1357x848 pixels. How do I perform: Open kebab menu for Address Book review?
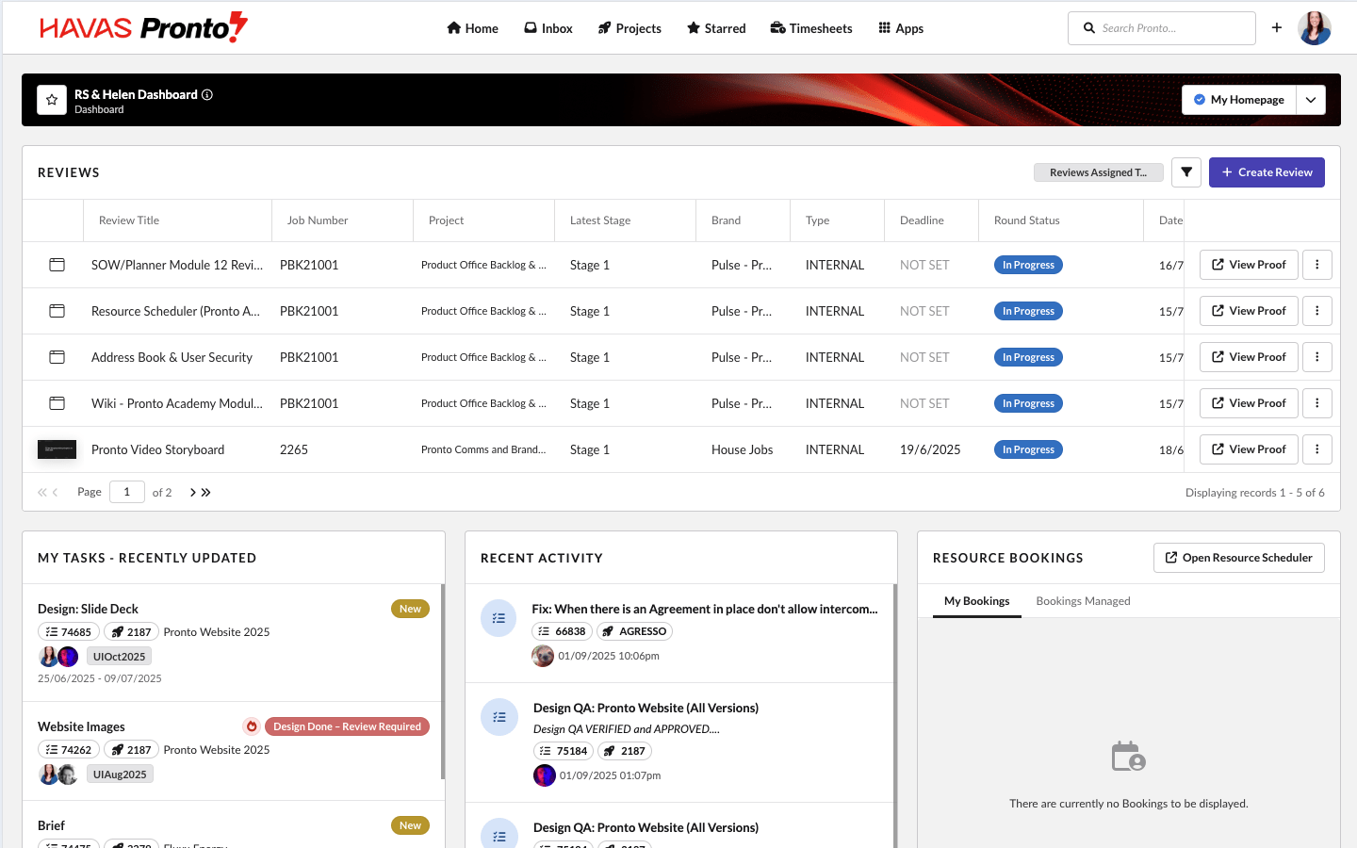[1317, 357]
